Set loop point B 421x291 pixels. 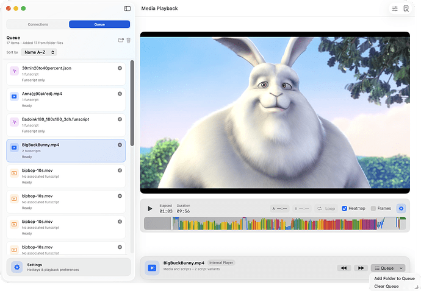click(x=301, y=208)
